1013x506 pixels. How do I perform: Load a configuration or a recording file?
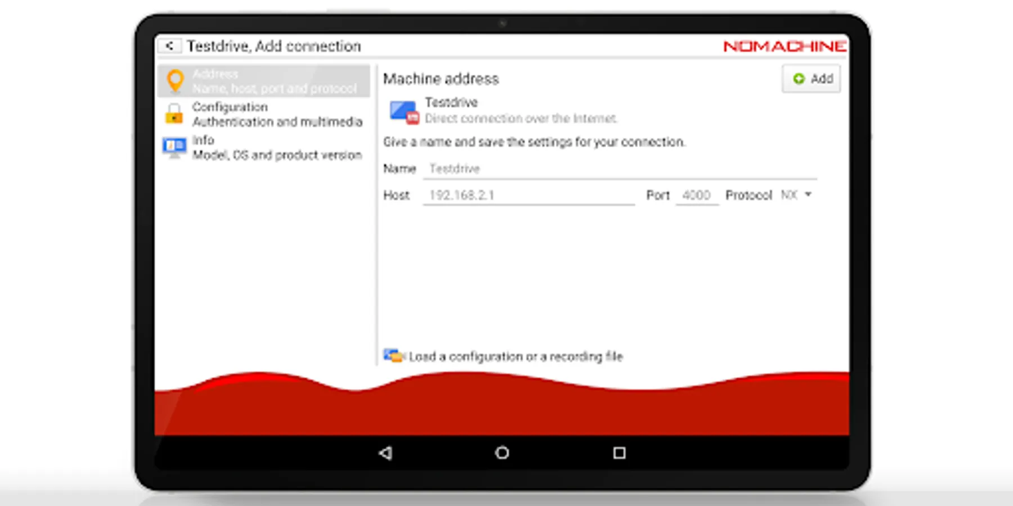coord(503,356)
